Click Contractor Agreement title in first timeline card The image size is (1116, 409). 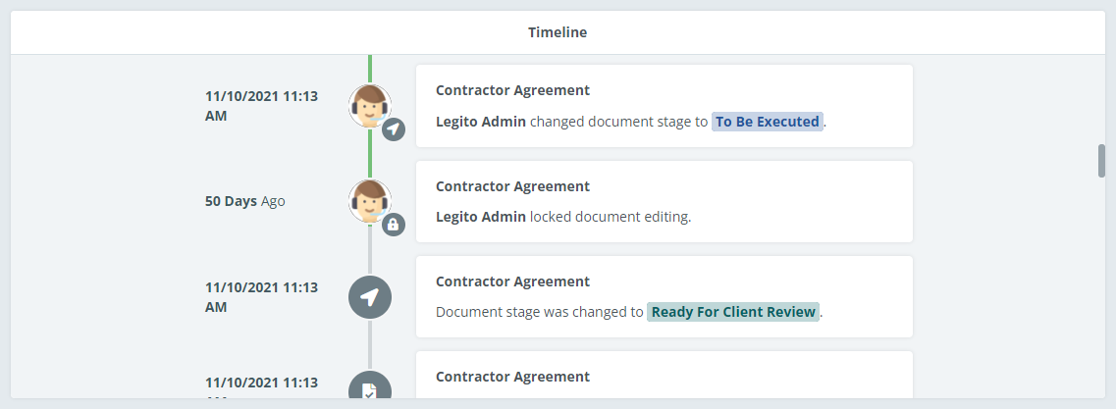tap(512, 90)
